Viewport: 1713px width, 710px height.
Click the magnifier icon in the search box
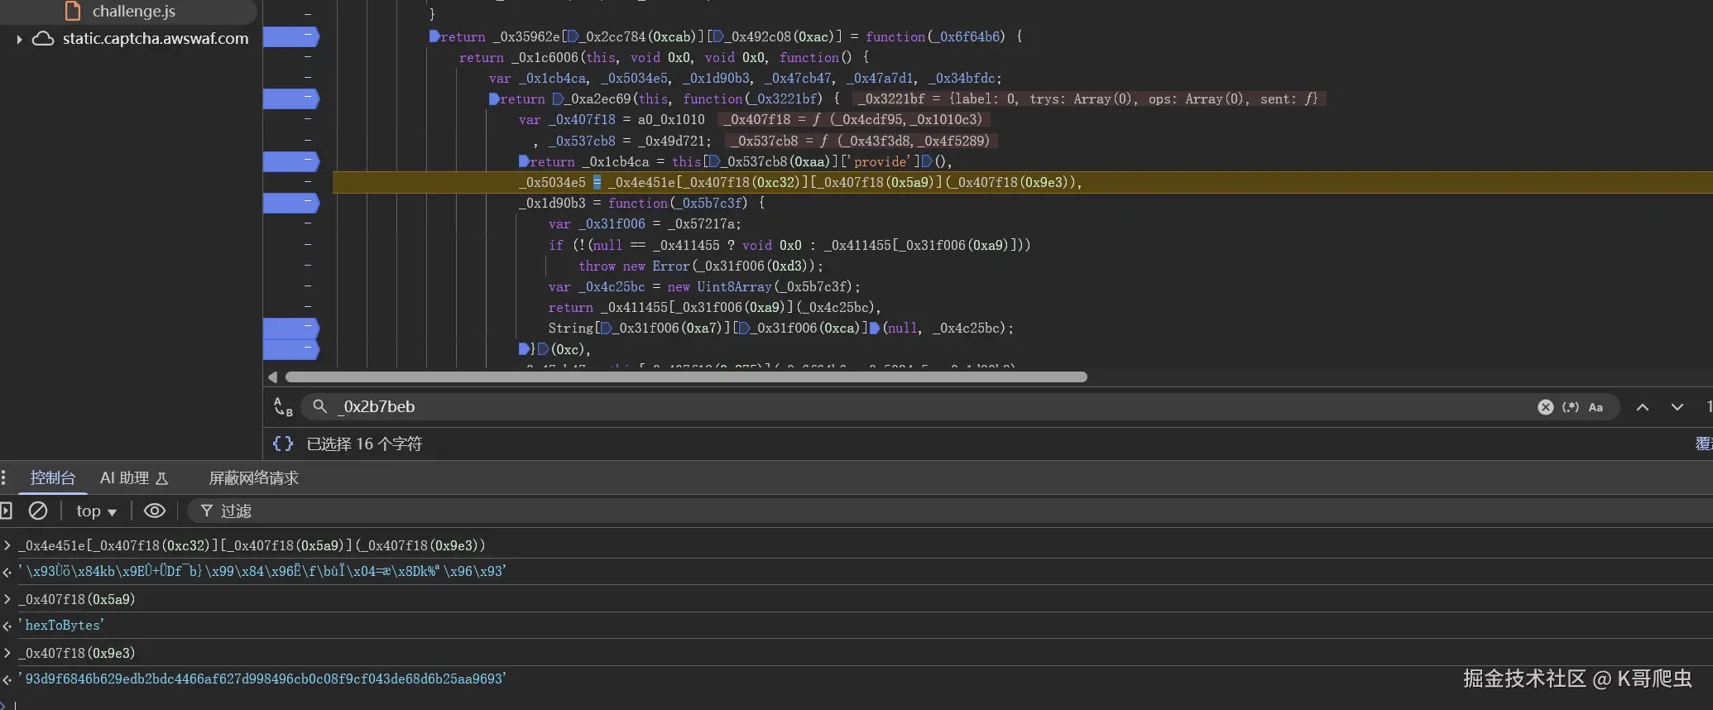pyautogui.click(x=319, y=406)
